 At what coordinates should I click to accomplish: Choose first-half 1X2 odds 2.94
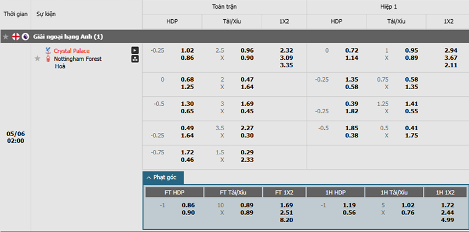pos(451,50)
